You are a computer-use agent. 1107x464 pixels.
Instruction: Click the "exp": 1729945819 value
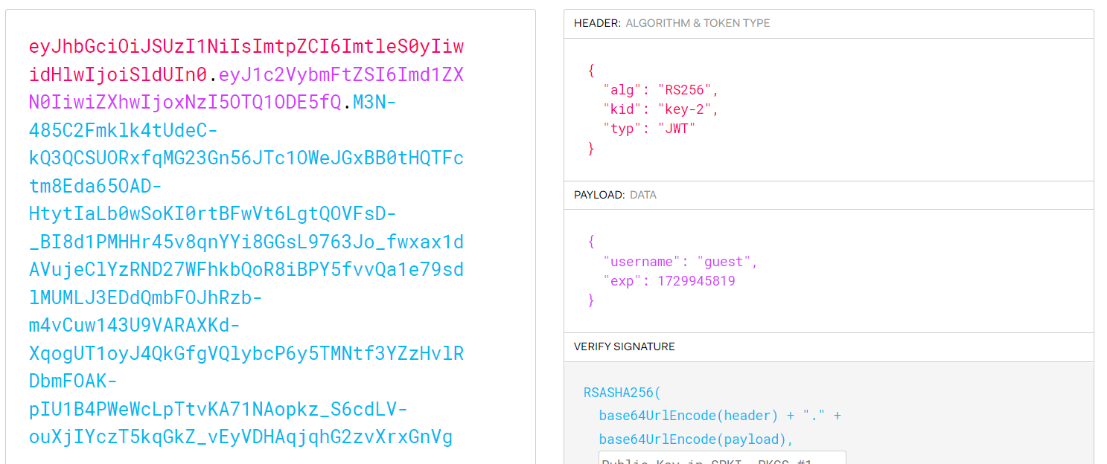[x=696, y=281]
